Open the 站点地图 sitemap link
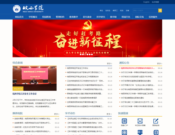The width and height of the screenshot is (175, 135). point(155,2)
